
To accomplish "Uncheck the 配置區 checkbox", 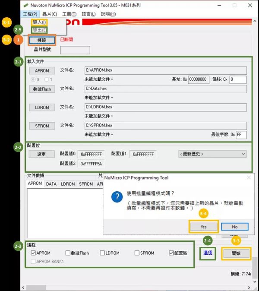I will point(172,253).
